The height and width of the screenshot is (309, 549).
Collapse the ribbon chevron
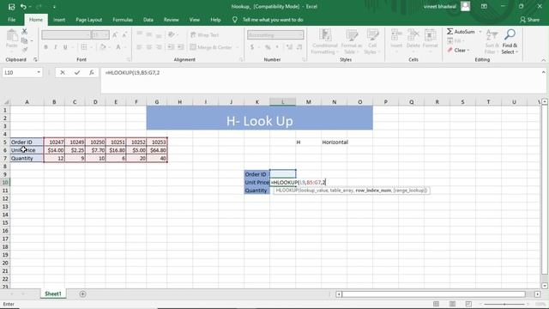click(x=543, y=60)
